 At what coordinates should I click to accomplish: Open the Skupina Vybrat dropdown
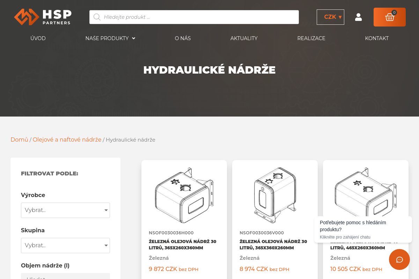coord(65,246)
